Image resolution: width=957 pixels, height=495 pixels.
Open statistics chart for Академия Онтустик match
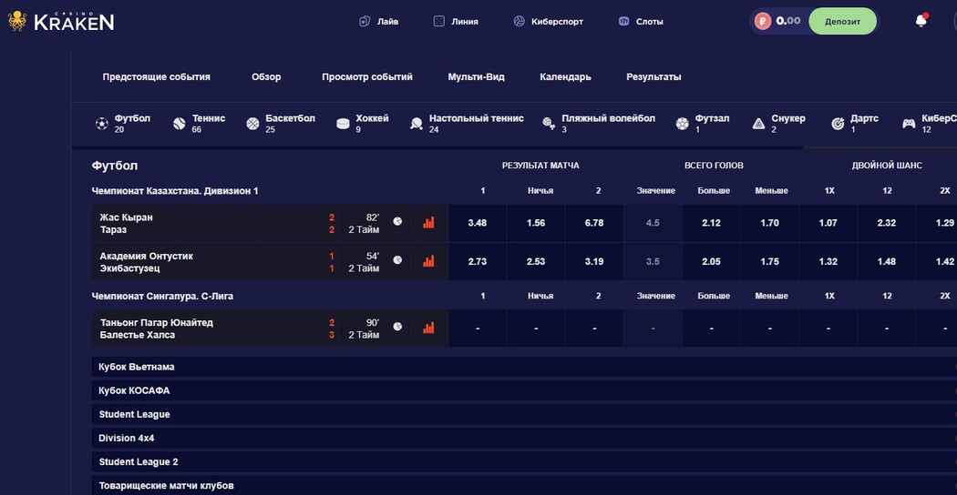(428, 261)
